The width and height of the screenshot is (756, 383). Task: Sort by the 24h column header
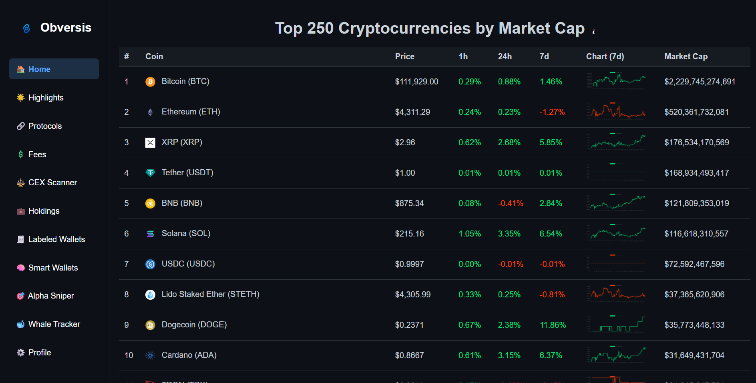[x=505, y=56]
